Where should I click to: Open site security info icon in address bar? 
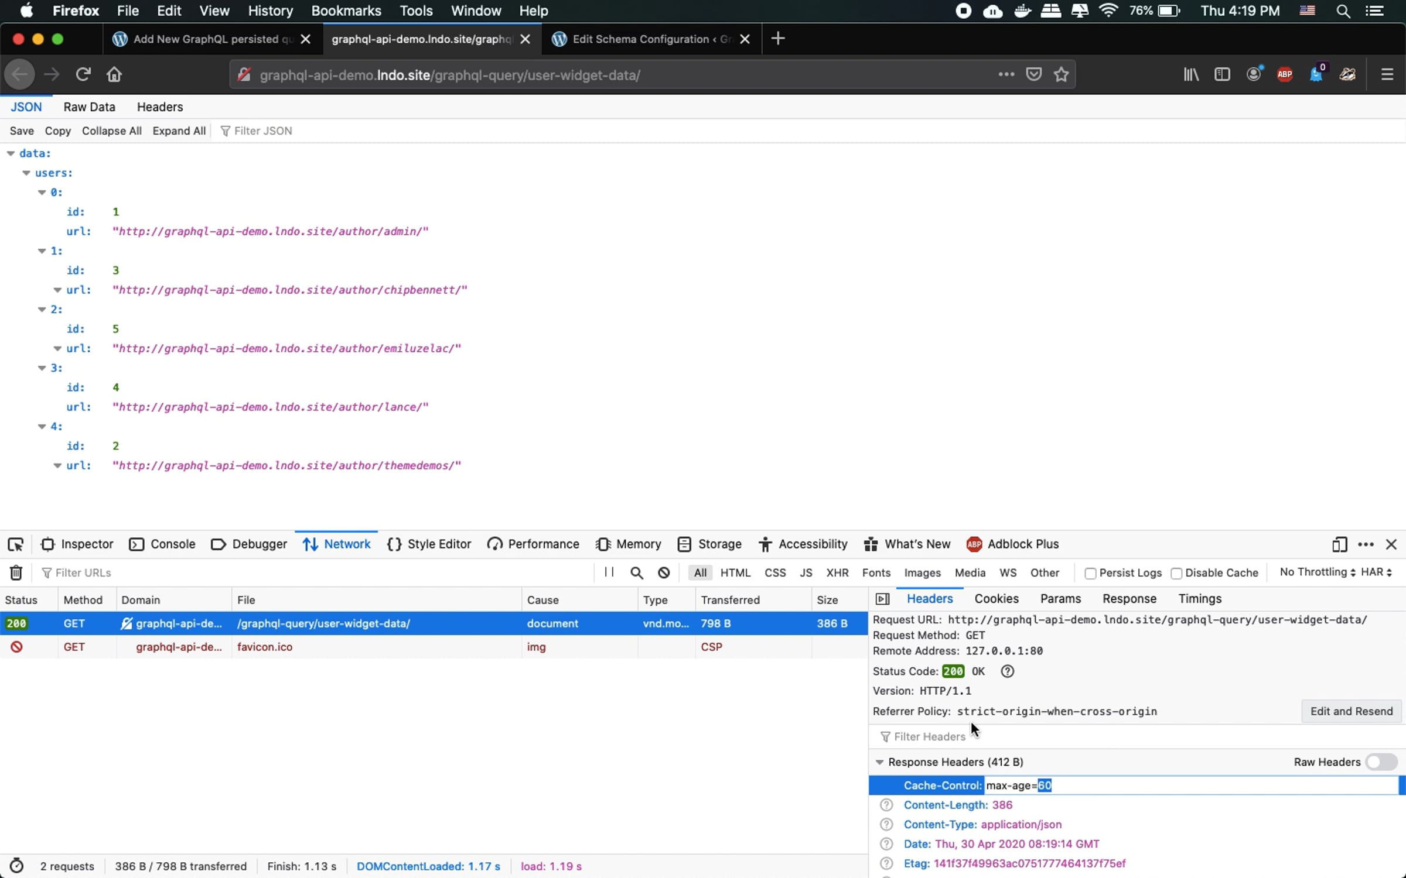click(245, 74)
